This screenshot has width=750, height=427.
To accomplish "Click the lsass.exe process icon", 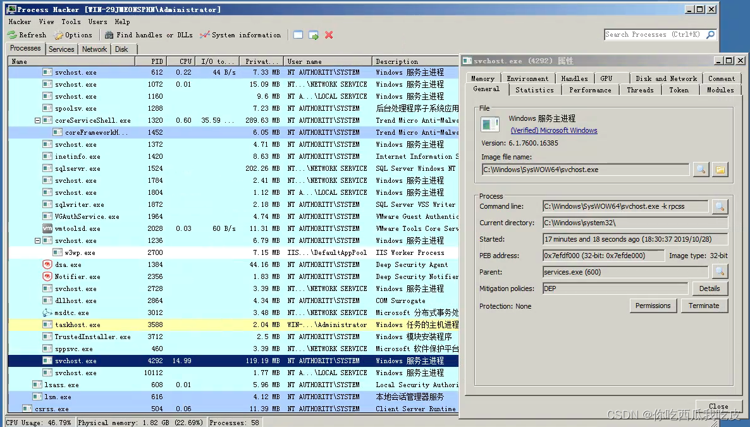I will [x=37, y=385].
